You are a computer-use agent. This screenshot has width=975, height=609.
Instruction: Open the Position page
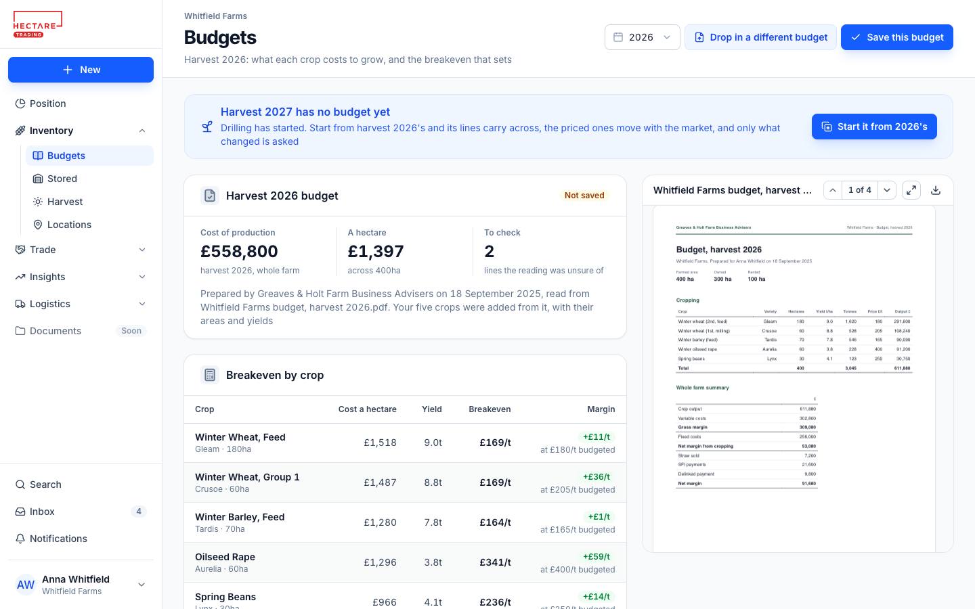click(x=81, y=104)
